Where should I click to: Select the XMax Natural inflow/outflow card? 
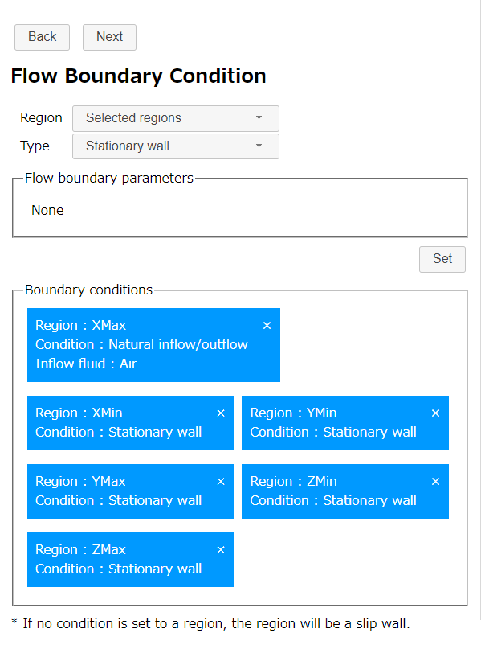[x=153, y=345]
